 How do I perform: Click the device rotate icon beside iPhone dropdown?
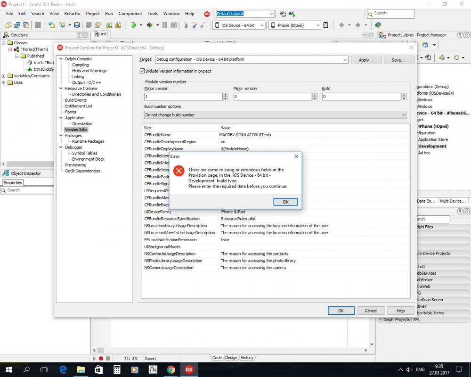pyautogui.click(x=325, y=25)
